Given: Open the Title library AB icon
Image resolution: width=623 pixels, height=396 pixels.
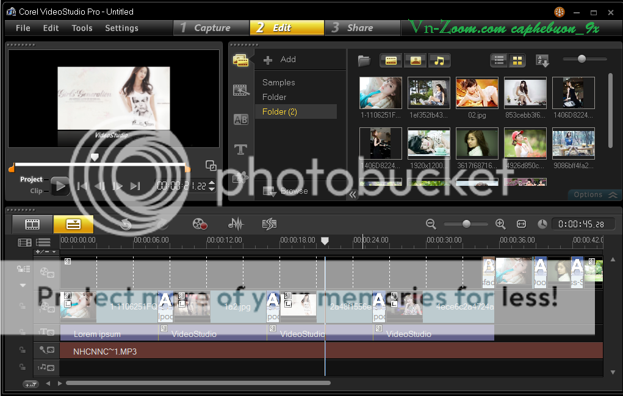Looking at the screenshot, I should (241, 119).
